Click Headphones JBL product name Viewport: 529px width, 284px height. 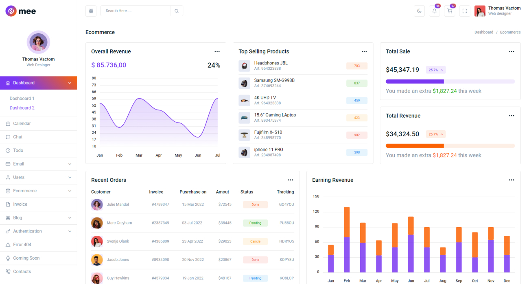click(271, 63)
